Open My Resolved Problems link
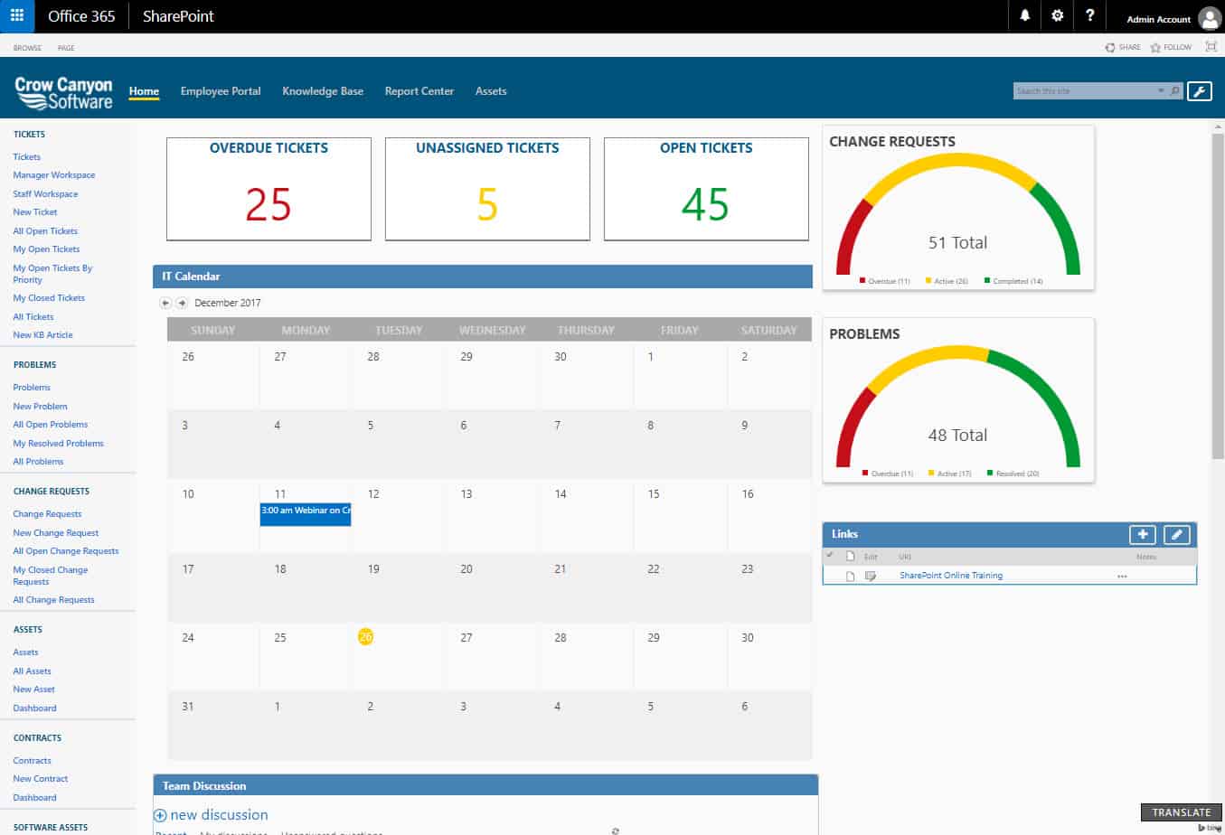The image size is (1225, 835). click(58, 444)
